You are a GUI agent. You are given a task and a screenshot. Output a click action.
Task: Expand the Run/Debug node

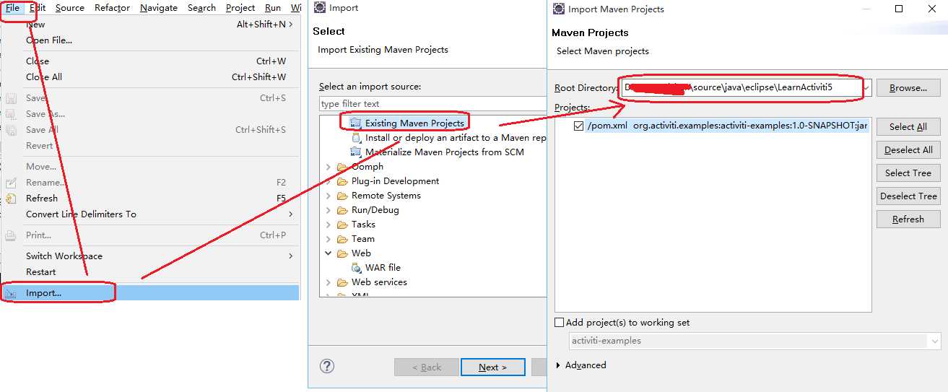[329, 210]
